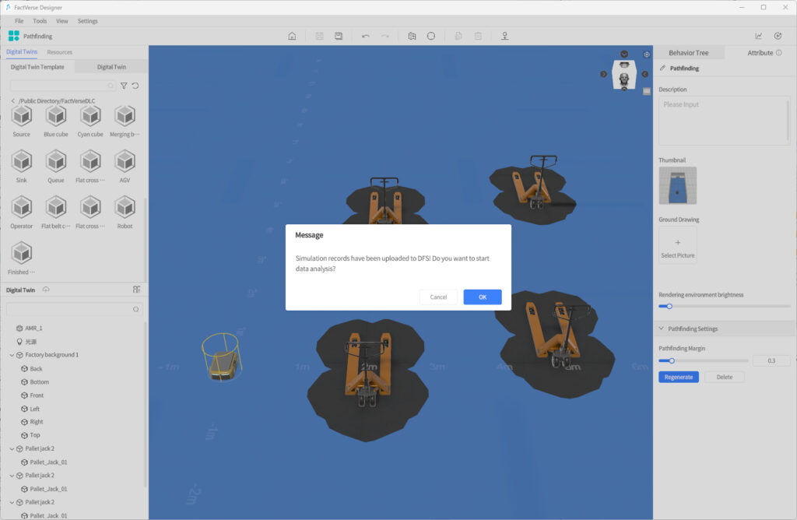Screen dimensions: 797x520
Task: Click Select Picture for Ground Drawing
Action: [678, 245]
